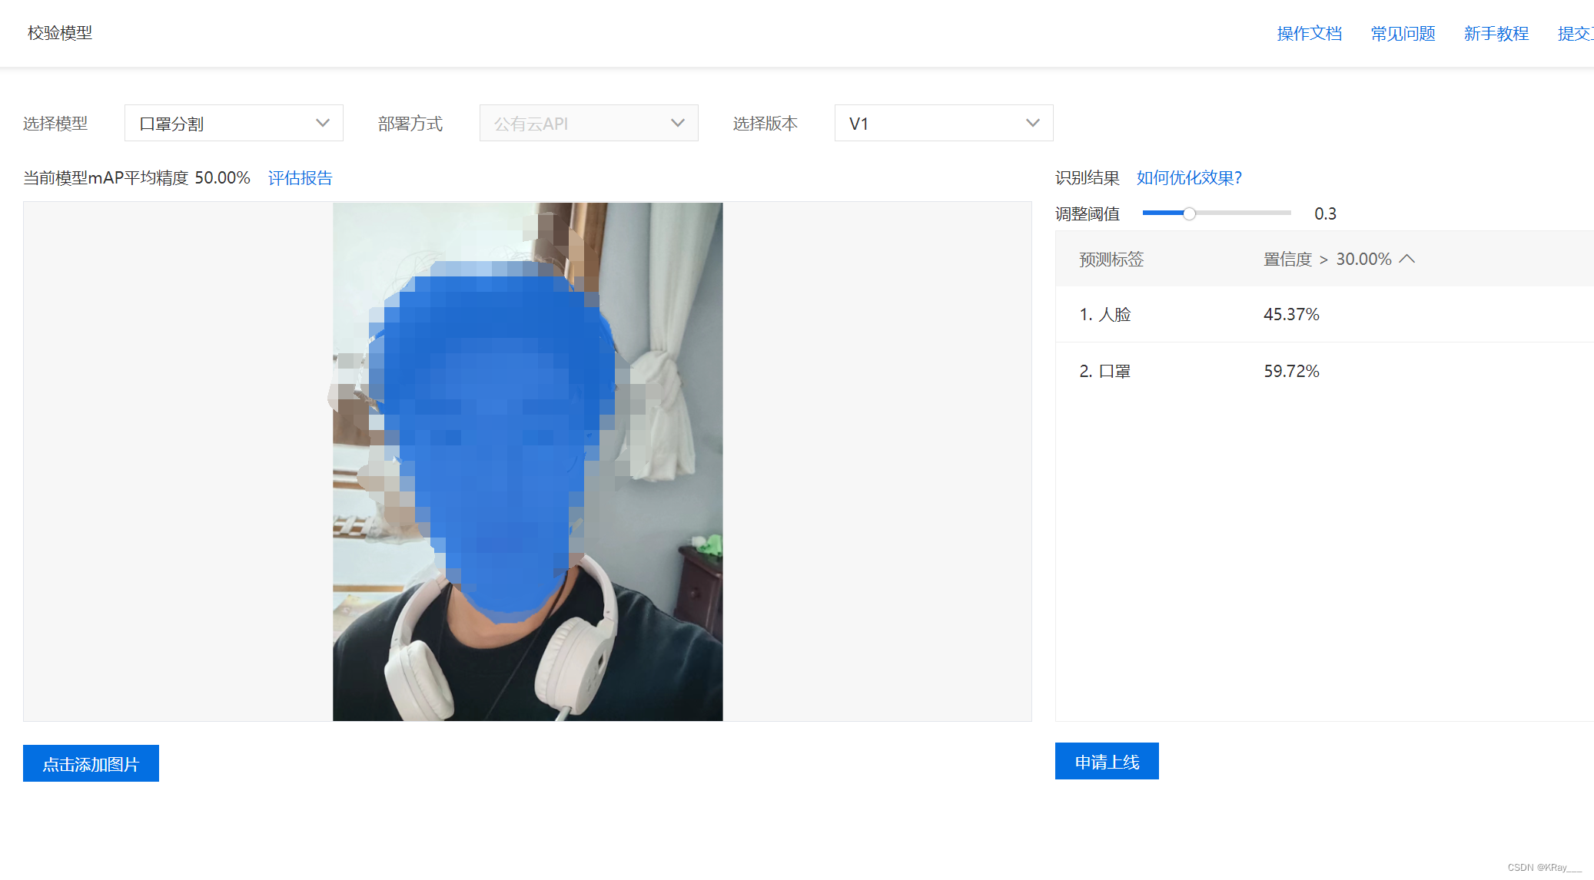
Task: Click the 预测标签 column header
Action: pyautogui.click(x=1111, y=259)
